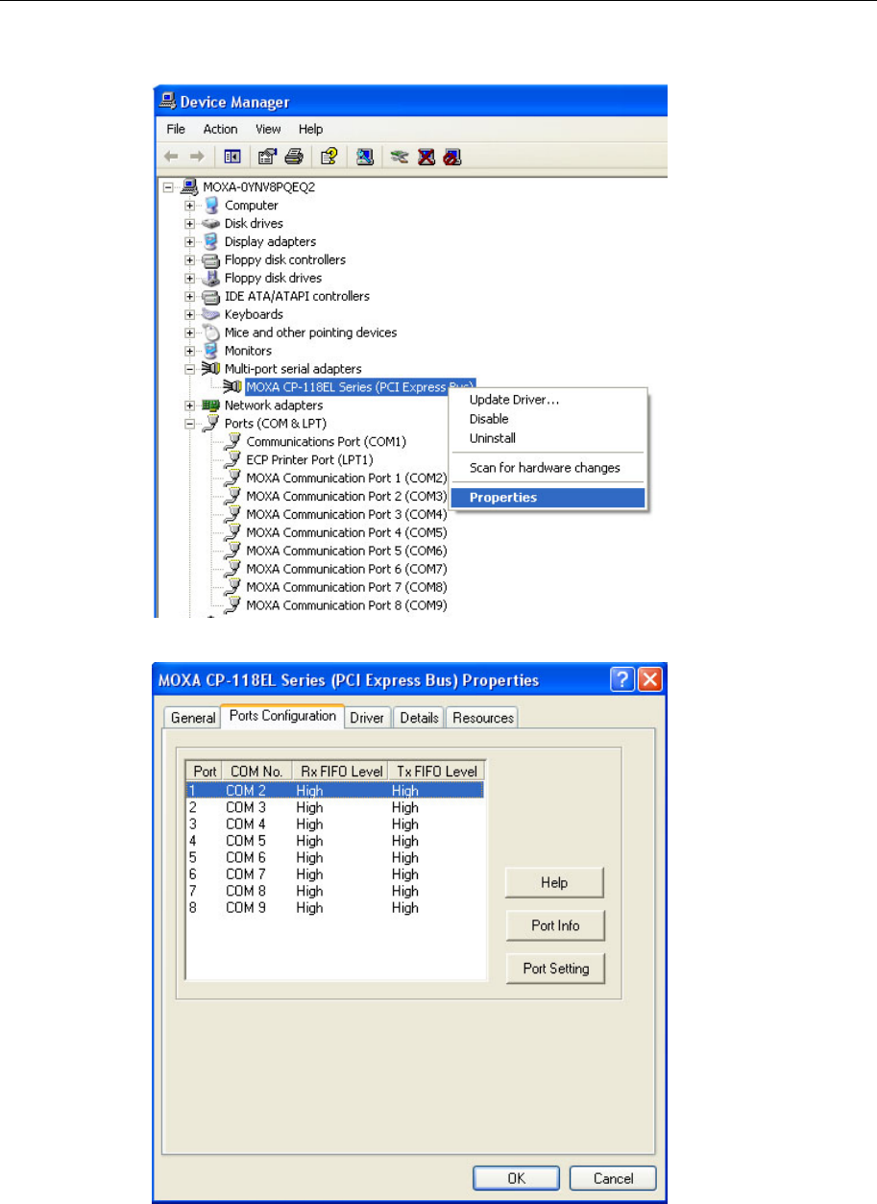Click the Keyboards category icon

[x=210, y=314]
